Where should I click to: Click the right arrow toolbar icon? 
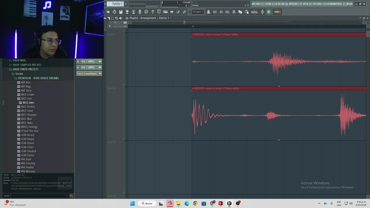pyautogui.click(x=172, y=12)
